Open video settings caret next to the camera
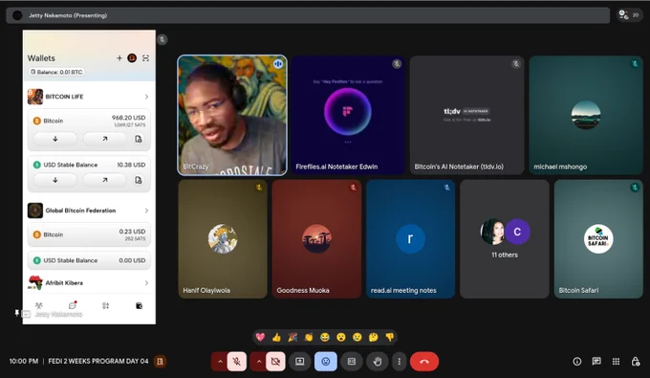Screen dimensions: 650x378 click(x=259, y=362)
